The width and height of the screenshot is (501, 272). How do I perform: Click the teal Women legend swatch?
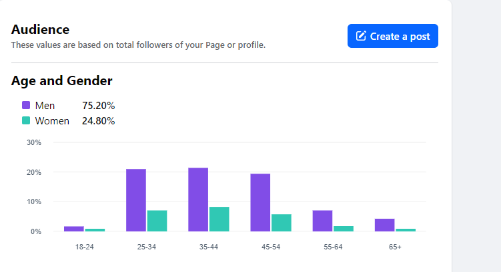pyautogui.click(x=26, y=120)
